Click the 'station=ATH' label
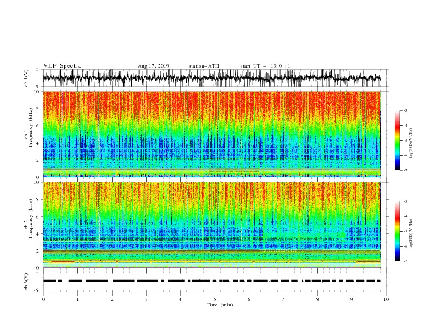The image size is (435, 336). [204, 66]
